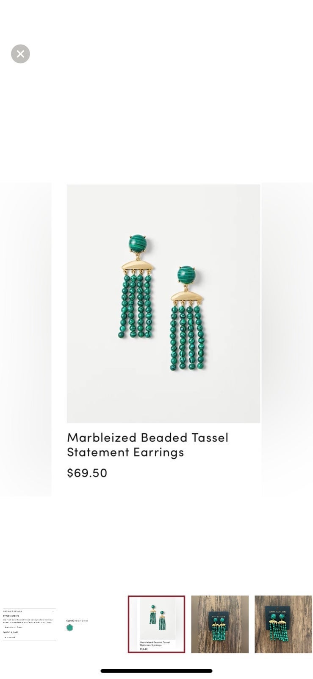Close the image viewer with the X icon

tap(20, 54)
